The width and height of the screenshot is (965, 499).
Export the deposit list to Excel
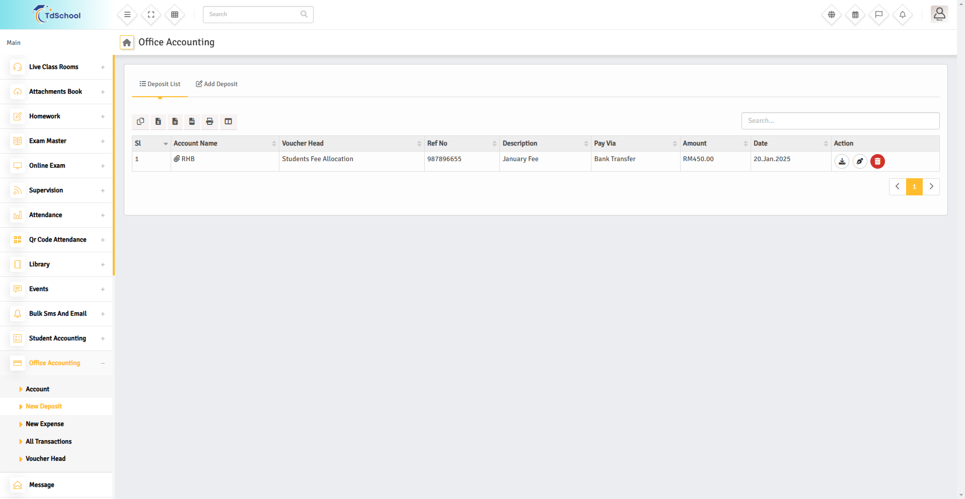[158, 121]
